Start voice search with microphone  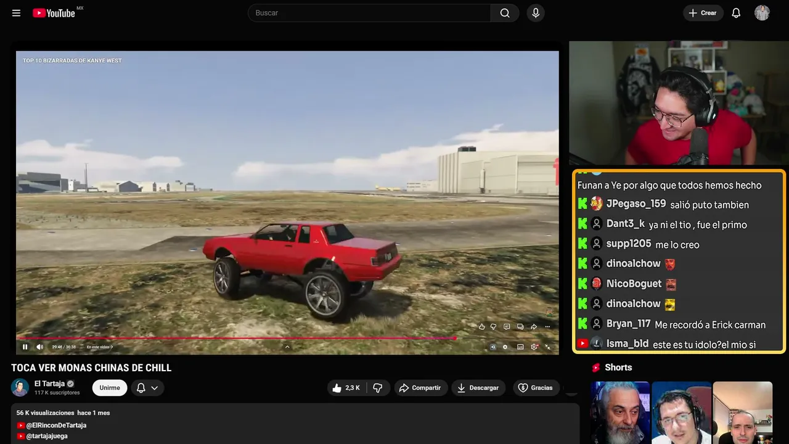click(x=536, y=13)
